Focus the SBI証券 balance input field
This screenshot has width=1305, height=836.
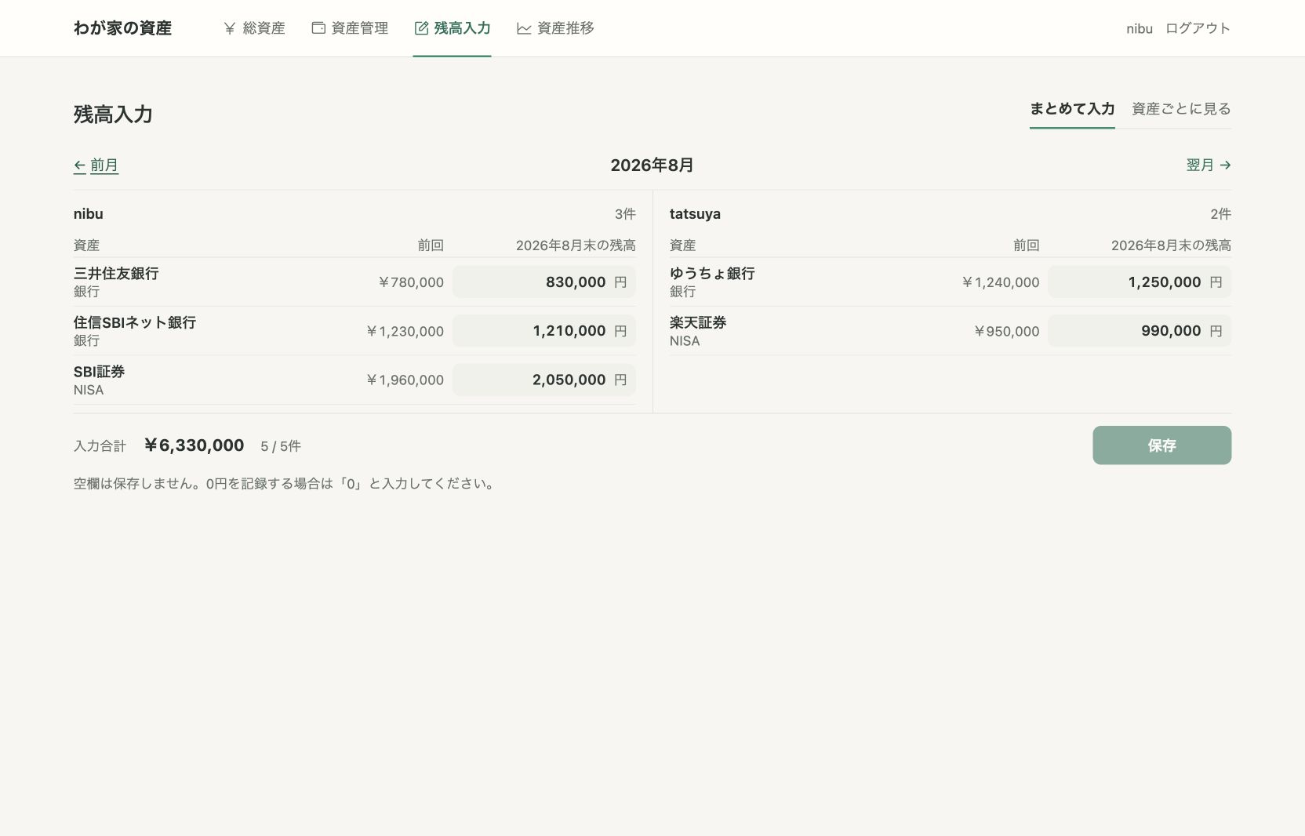[544, 380]
